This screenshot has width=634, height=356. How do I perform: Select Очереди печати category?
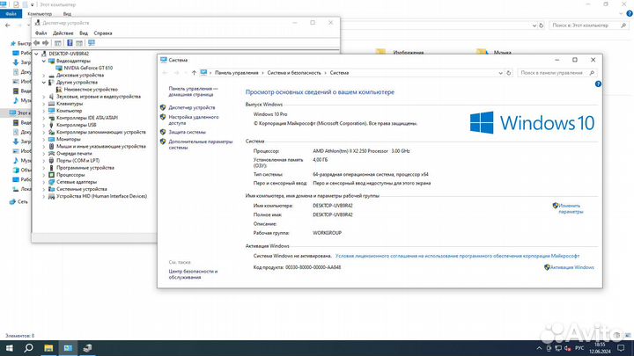coord(74,153)
